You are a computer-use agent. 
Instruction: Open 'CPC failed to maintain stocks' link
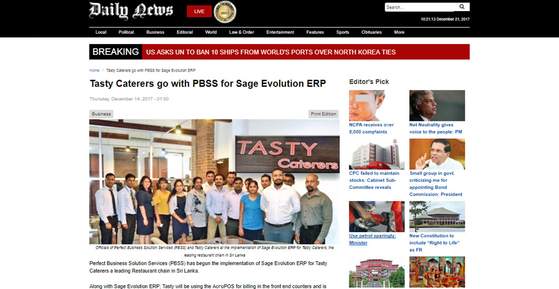[374, 180]
